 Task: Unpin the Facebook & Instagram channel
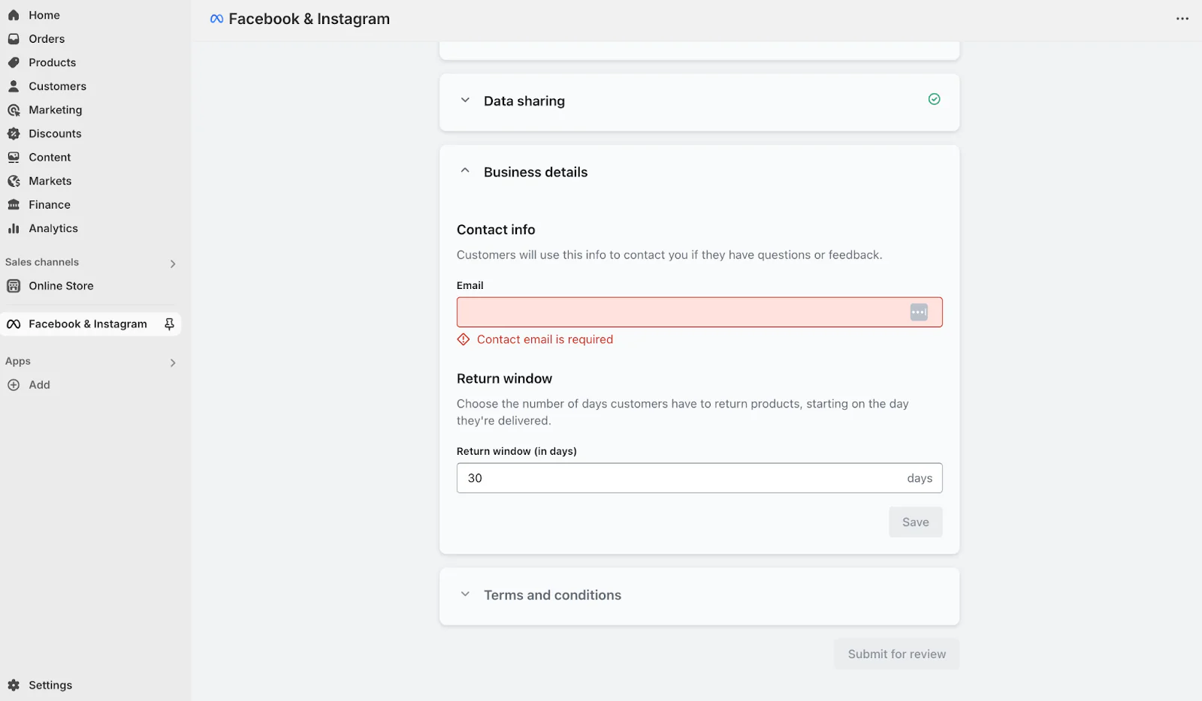(x=169, y=323)
